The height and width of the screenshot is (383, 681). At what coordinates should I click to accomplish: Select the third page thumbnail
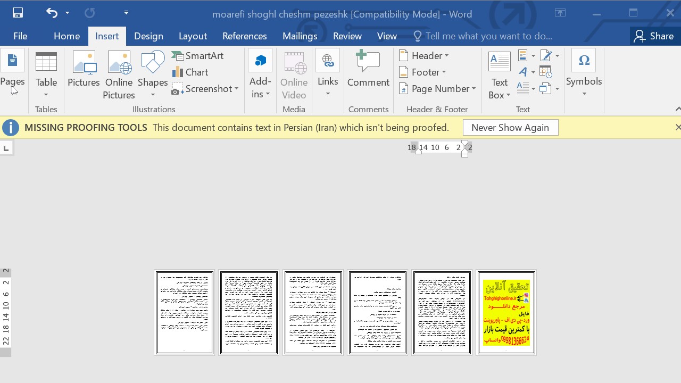click(313, 312)
